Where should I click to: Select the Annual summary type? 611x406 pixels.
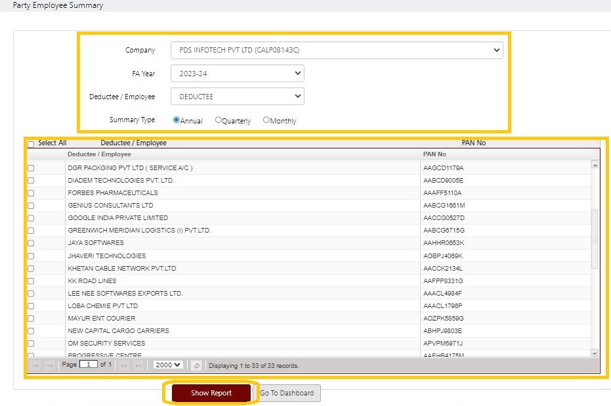pos(176,120)
